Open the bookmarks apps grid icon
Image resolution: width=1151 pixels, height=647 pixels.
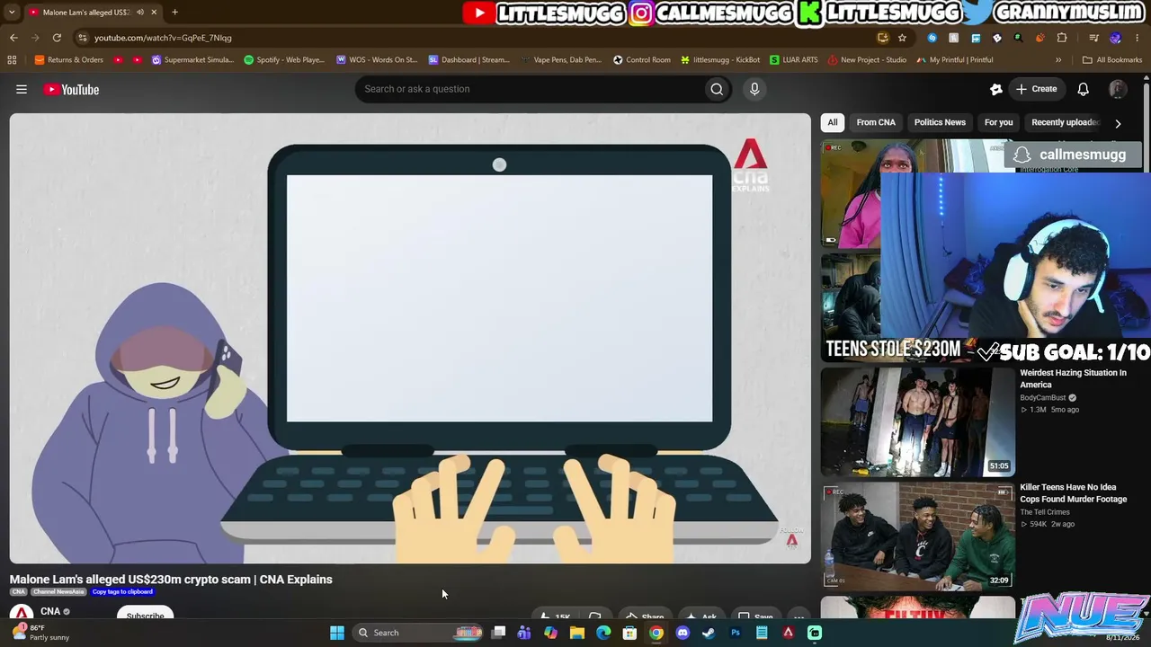pos(12,60)
